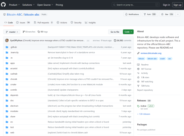
Task: Select the bitcoin-abc topic tag
Action: coord(152,59)
